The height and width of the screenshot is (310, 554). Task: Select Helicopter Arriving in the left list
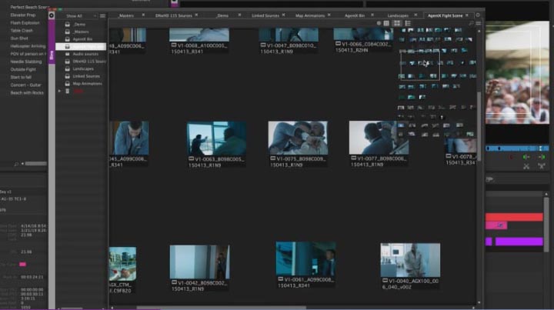27,47
